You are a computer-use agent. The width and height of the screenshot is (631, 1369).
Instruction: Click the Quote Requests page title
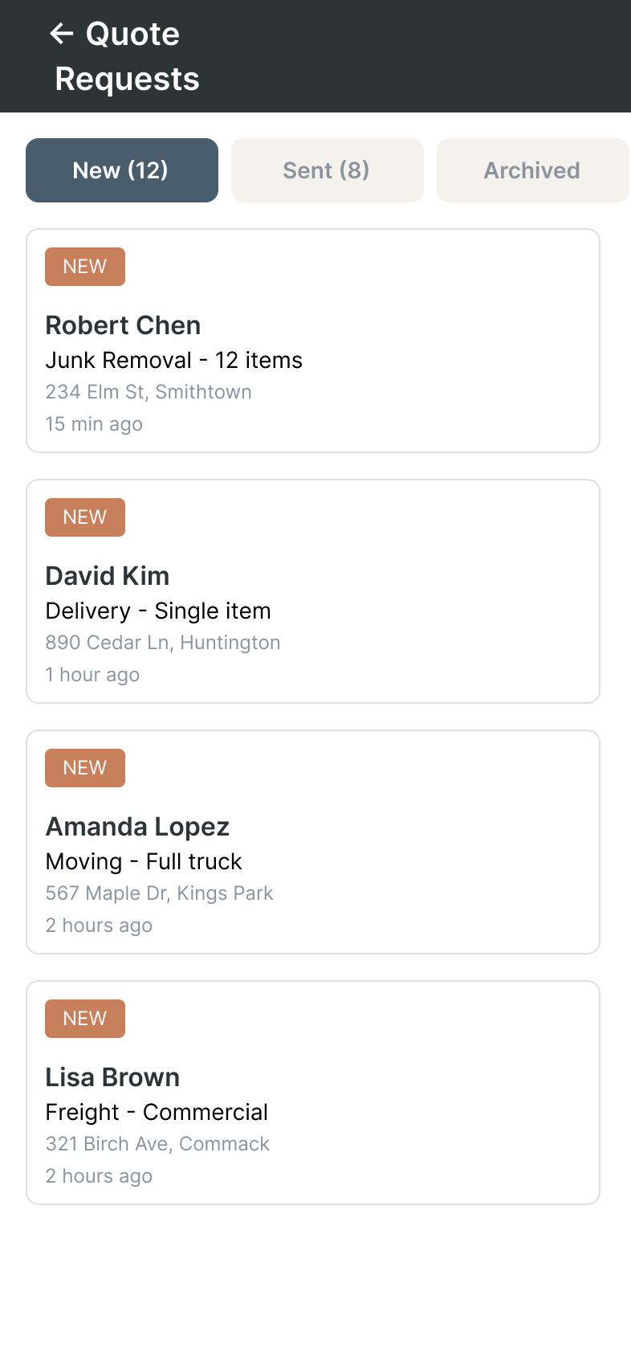tap(127, 56)
